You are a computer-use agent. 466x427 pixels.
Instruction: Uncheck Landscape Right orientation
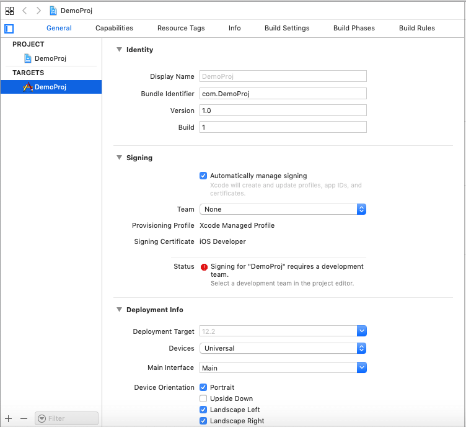(x=203, y=421)
